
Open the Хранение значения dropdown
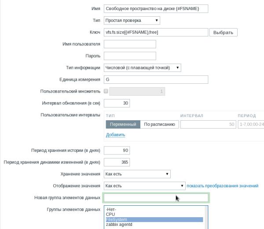(x=137, y=174)
